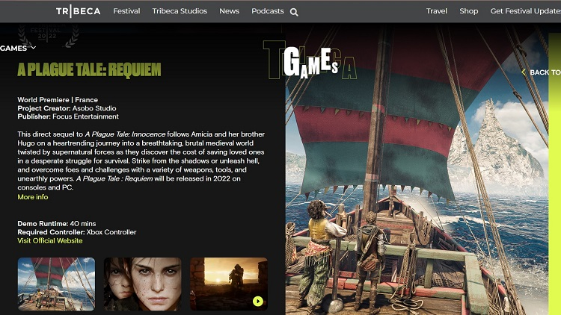The width and height of the screenshot is (561, 315).
Task: Click Get Festival Updates
Action: (x=525, y=11)
